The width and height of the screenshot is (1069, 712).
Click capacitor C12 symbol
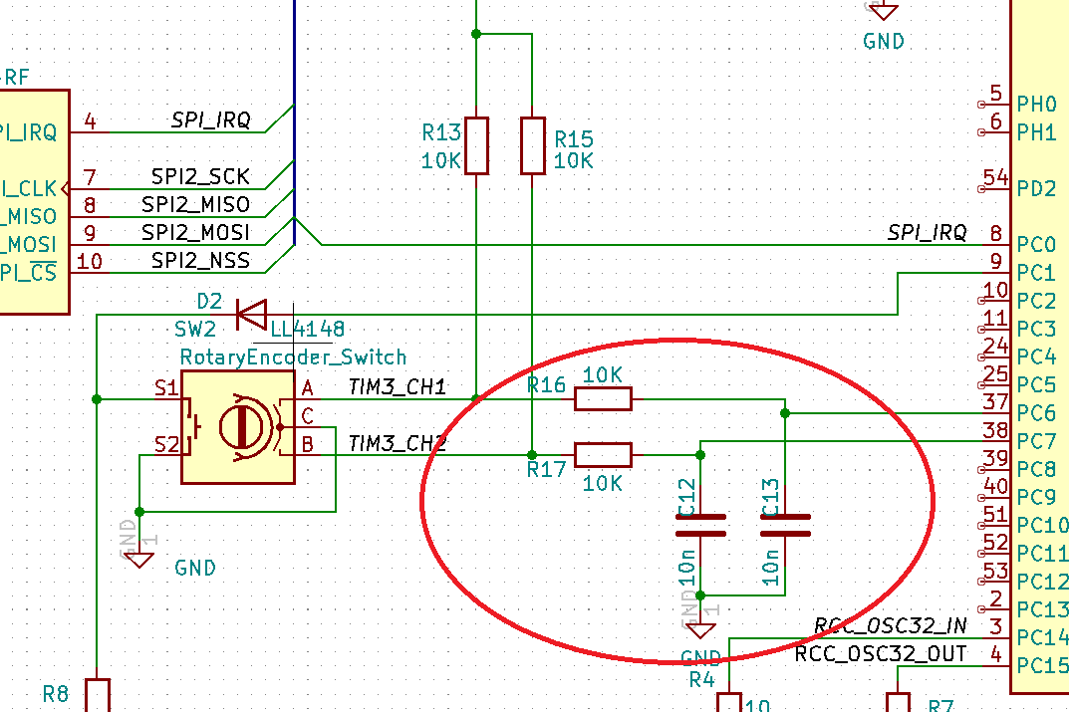pyautogui.click(x=700, y=526)
